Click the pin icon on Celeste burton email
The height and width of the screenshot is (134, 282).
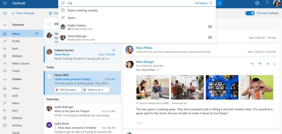(113, 50)
